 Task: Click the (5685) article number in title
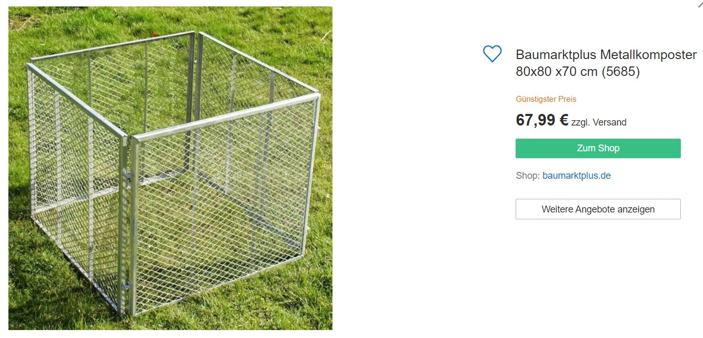coord(621,72)
